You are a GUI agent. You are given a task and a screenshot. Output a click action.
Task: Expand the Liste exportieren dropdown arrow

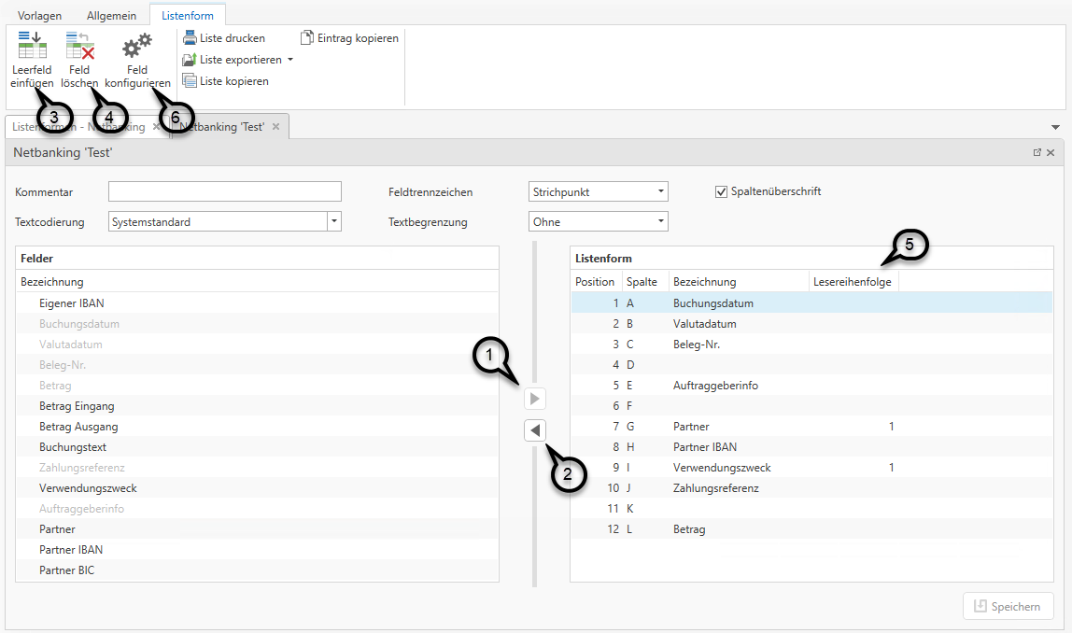click(x=290, y=60)
